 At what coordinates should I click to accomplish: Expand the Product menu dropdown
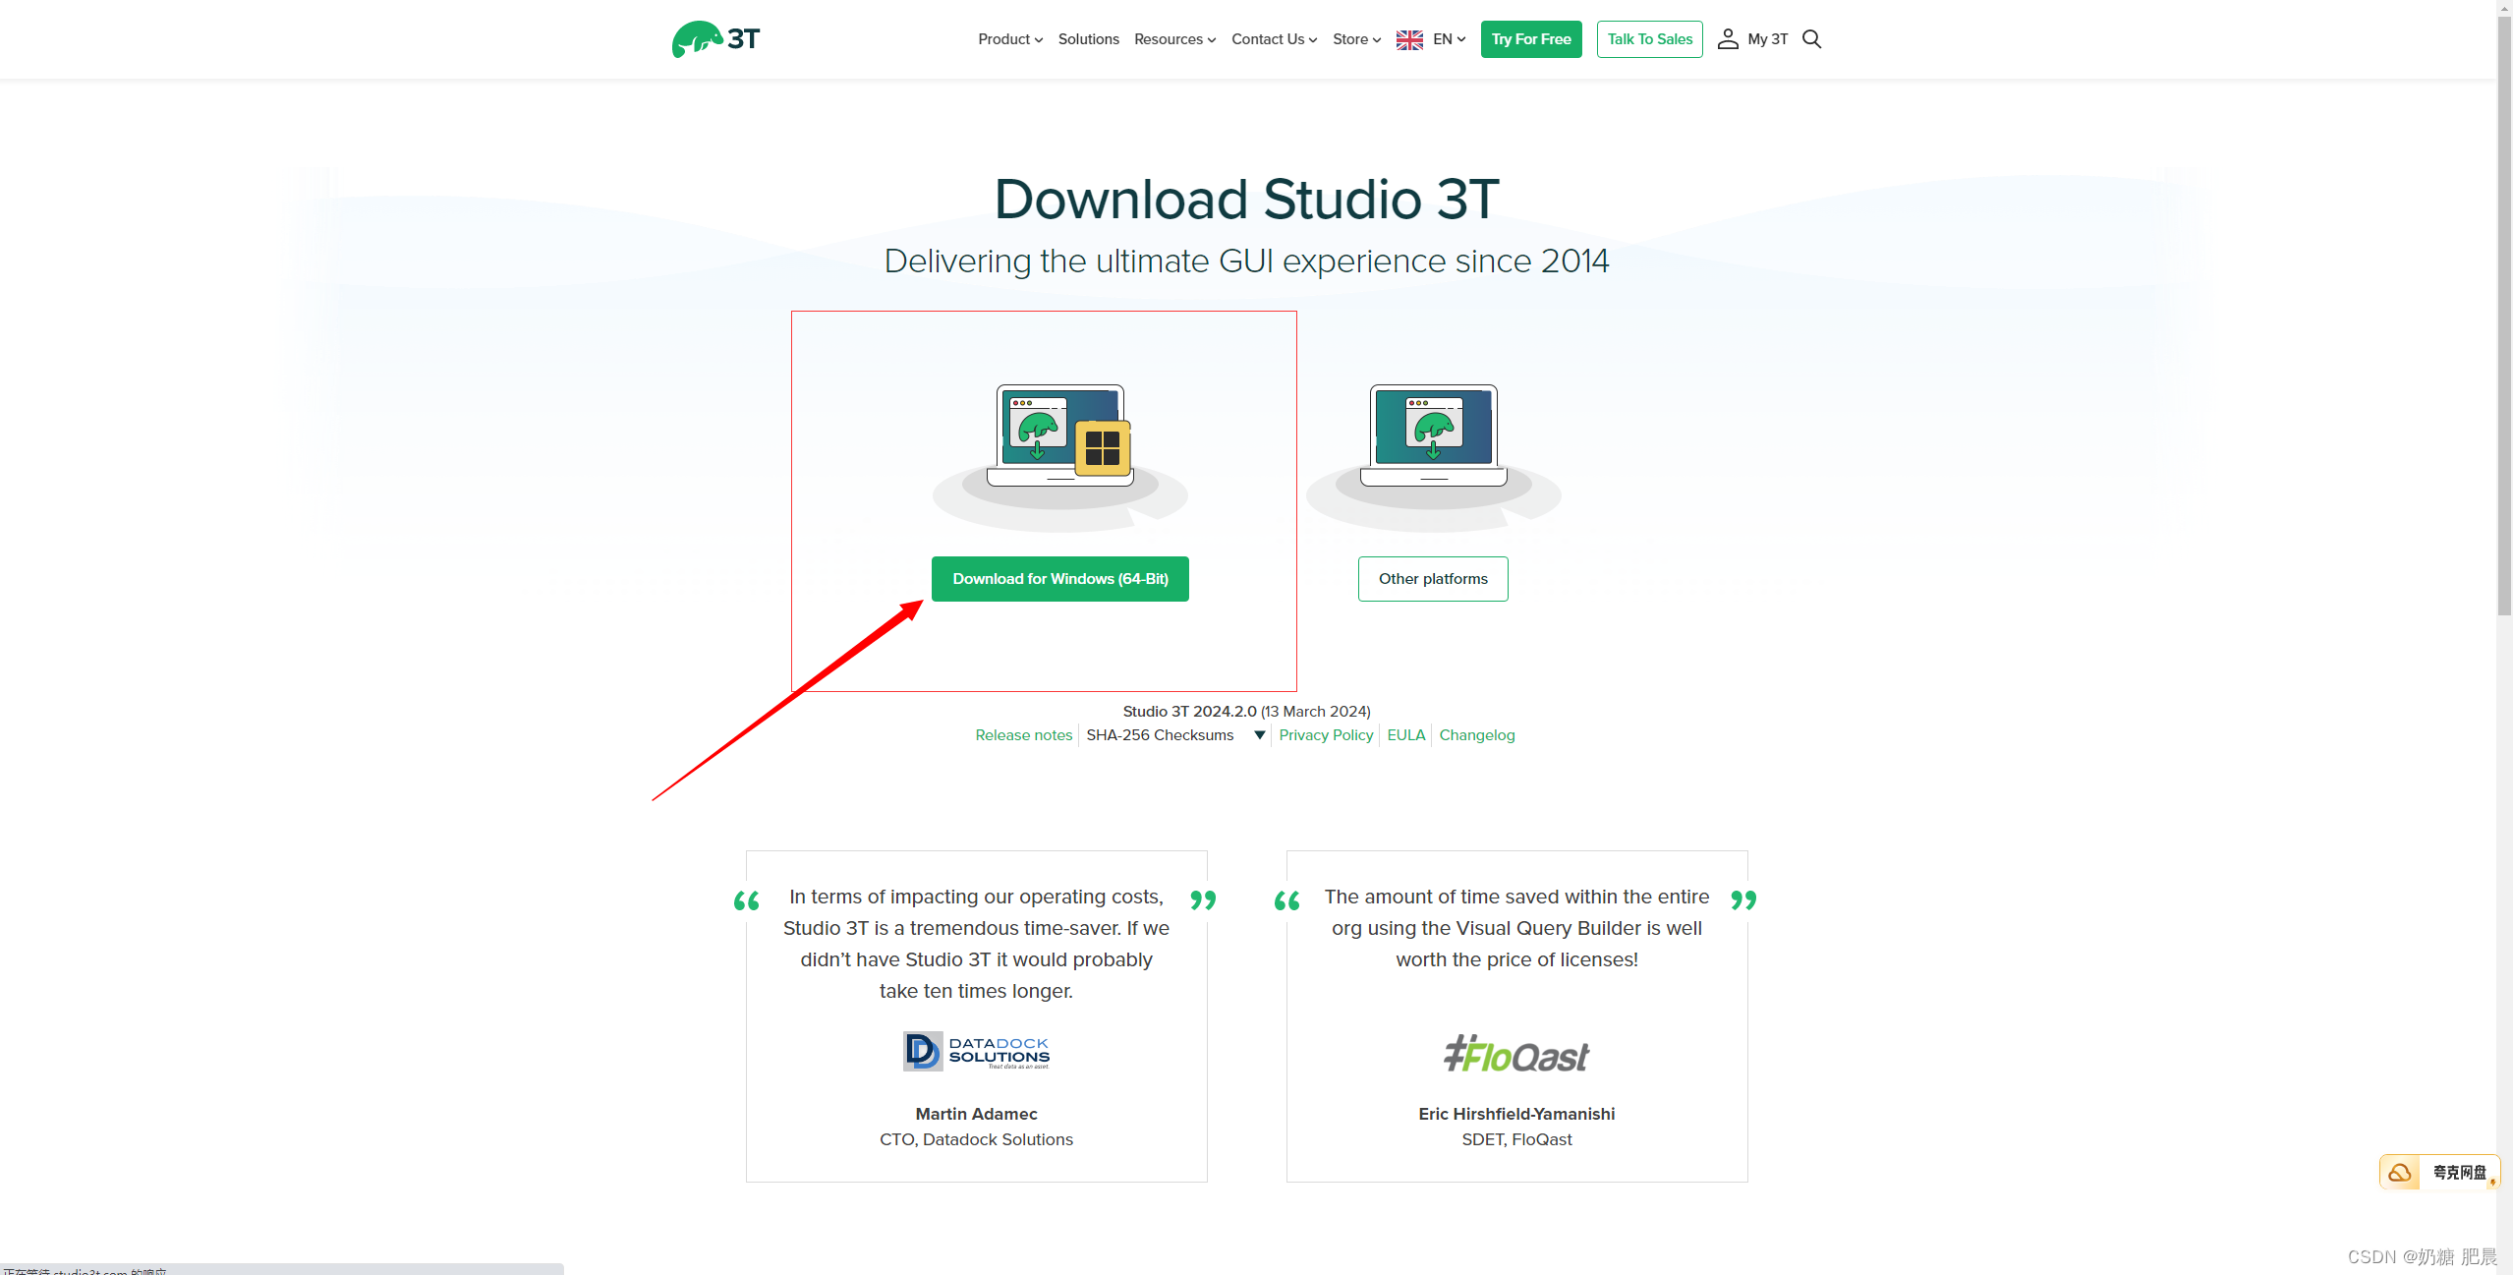(1009, 39)
